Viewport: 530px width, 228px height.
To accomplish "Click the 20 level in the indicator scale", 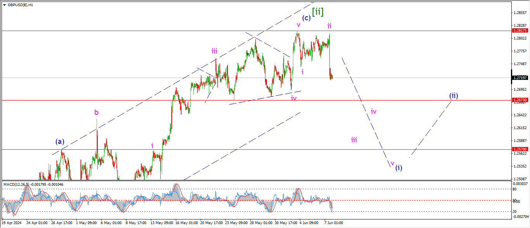I will pos(515,211).
